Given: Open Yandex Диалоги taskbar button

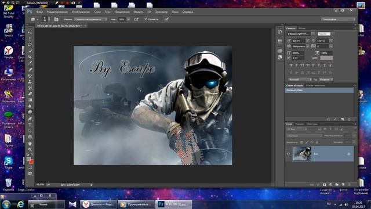Looking at the screenshot, I should click(x=98, y=204).
